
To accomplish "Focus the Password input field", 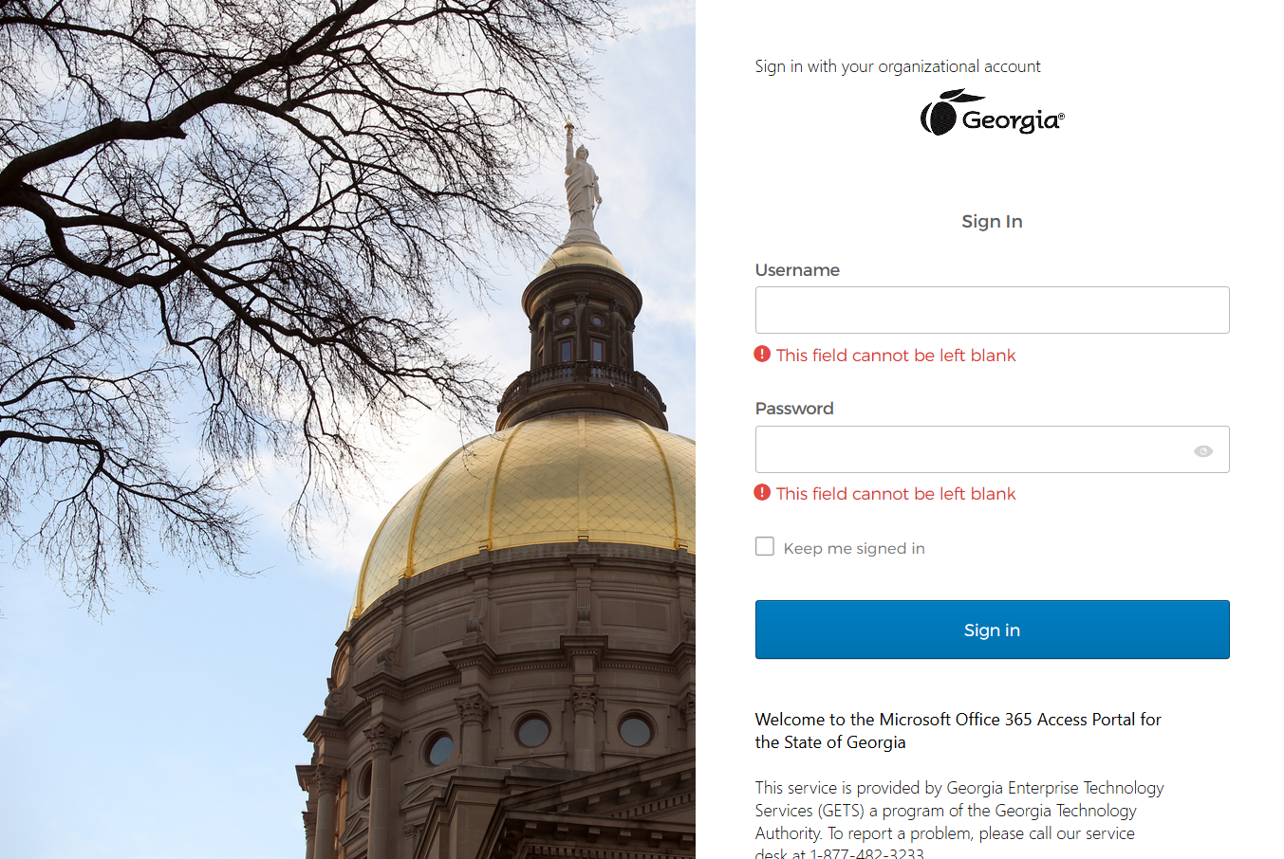I will [992, 449].
